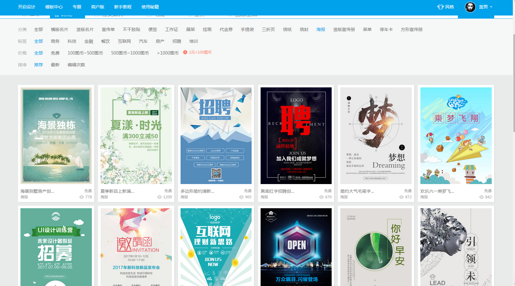Viewport: 515px width, 286px height.
Task: Open the black and red 聘 poster thumbnail
Action: [x=296, y=136]
